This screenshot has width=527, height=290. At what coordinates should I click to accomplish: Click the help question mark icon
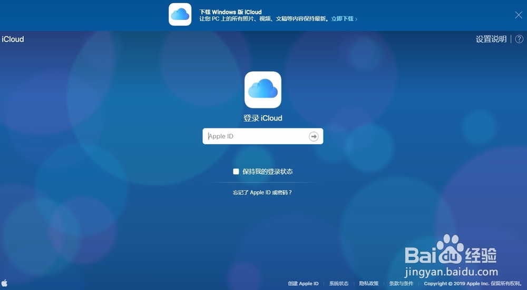point(519,39)
